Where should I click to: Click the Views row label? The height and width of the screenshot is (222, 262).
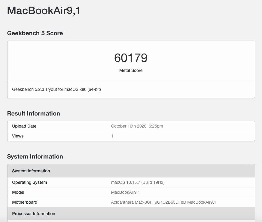18,136
